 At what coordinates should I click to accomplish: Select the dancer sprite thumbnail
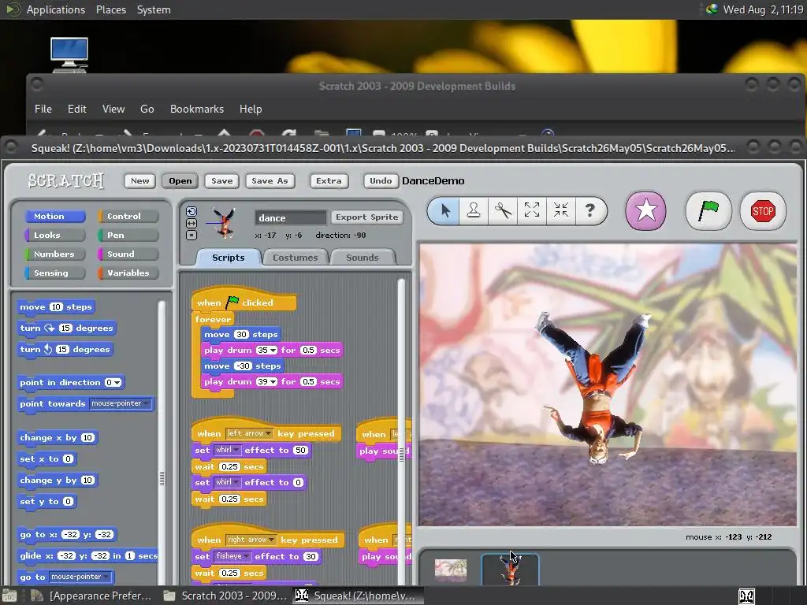pyautogui.click(x=510, y=570)
